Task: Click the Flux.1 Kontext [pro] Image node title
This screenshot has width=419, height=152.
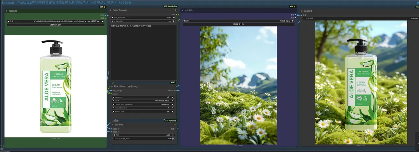Action: (x=126, y=86)
